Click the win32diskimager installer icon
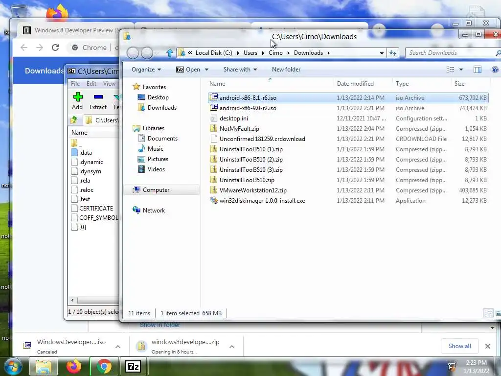 [x=214, y=200]
